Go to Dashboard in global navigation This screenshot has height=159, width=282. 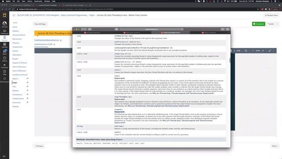click(x=4, y=32)
